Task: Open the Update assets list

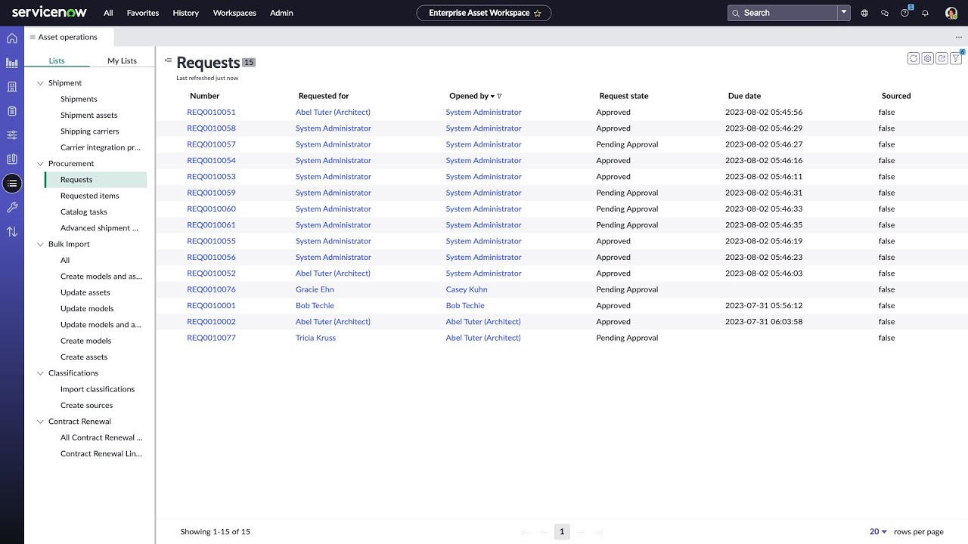Action: tap(85, 292)
